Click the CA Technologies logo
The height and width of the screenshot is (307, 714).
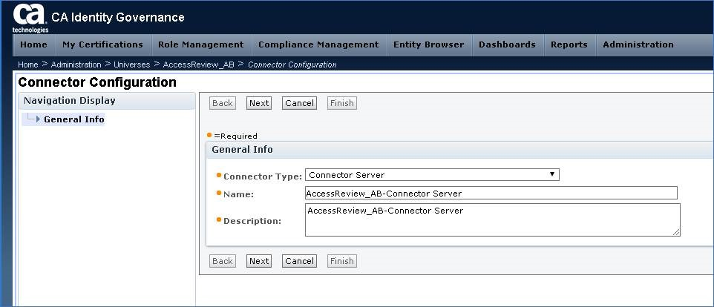pyautogui.click(x=30, y=18)
